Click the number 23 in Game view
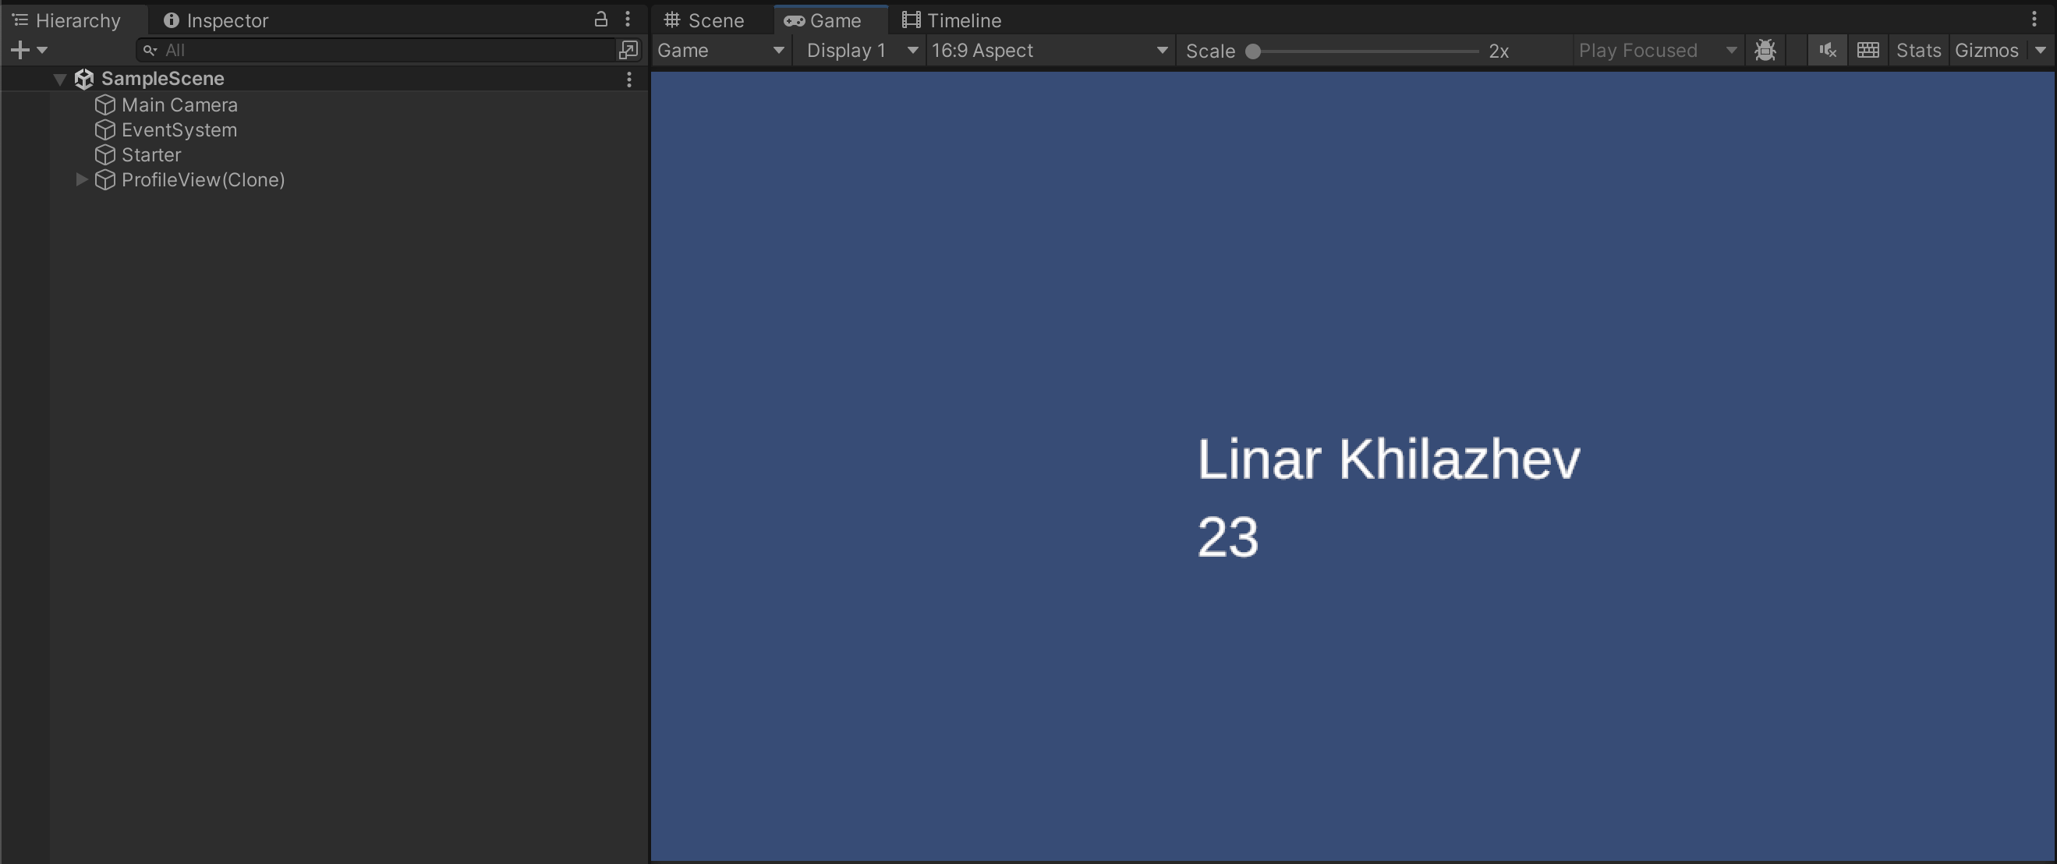This screenshot has width=2057, height=864. tap(1227, 536)
